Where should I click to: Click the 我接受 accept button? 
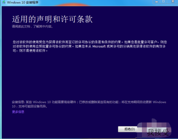pyautogui.click(x=158, y=132)
